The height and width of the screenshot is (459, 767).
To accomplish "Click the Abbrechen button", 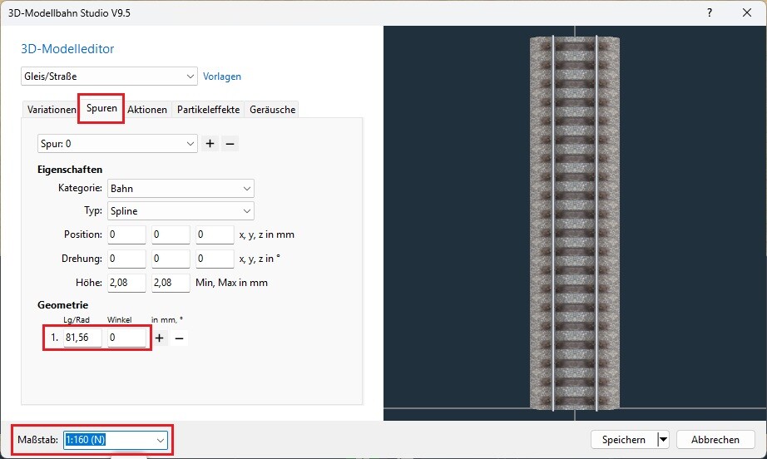I will 715,440.
